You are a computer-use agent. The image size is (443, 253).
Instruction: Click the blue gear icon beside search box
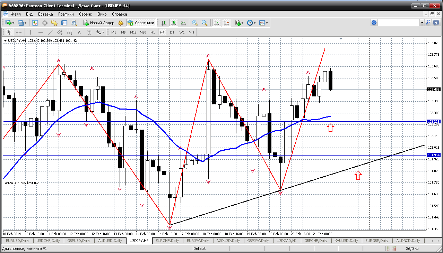point(374,22)
